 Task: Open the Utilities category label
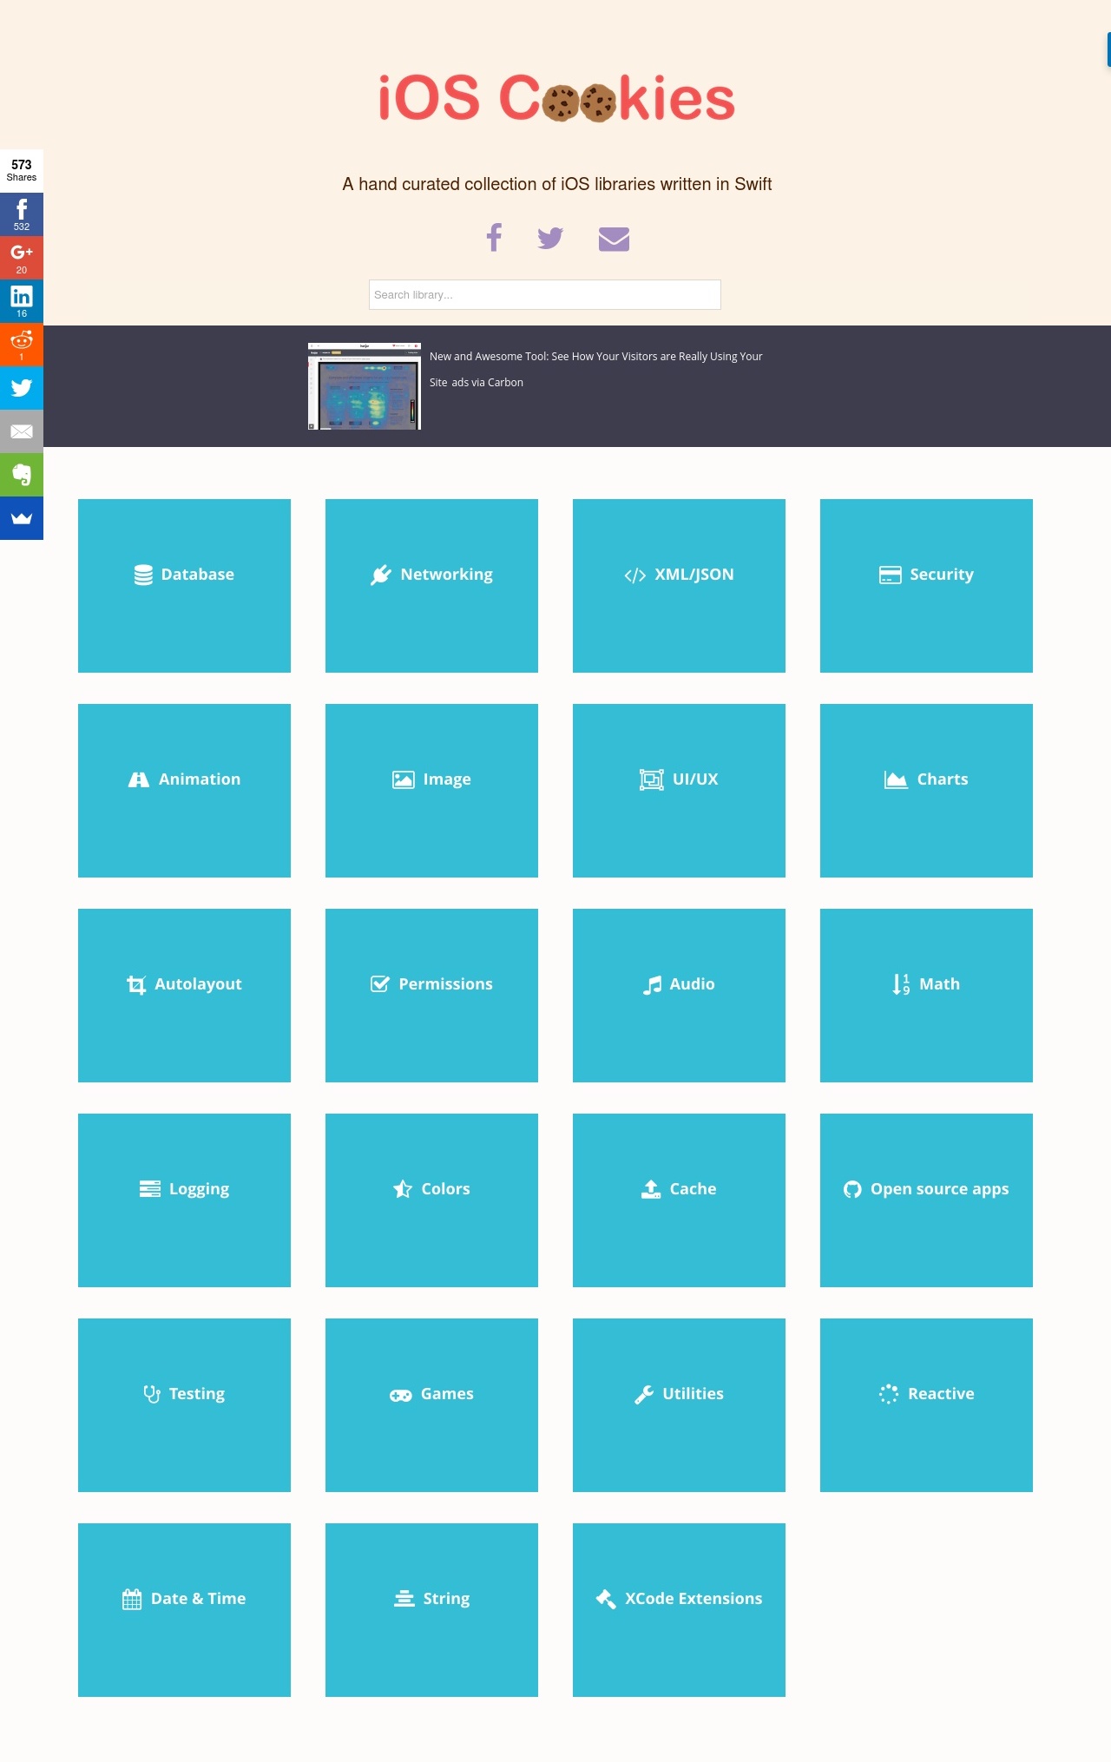(x=693, y=1394)
